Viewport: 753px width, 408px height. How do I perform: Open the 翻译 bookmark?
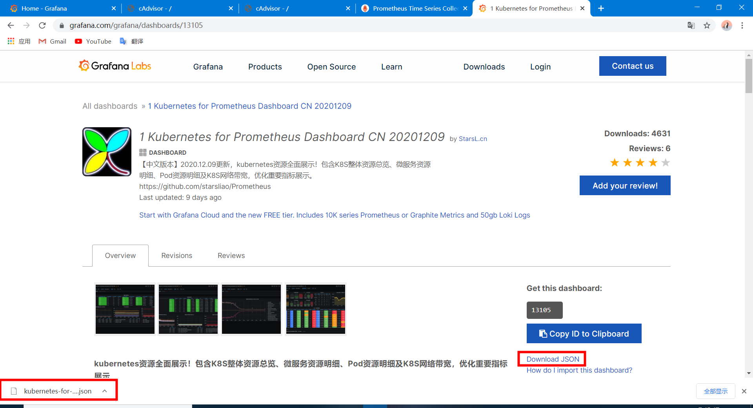tap(131, 41)
